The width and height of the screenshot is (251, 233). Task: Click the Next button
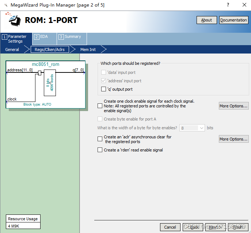click(x=216, y=227)
